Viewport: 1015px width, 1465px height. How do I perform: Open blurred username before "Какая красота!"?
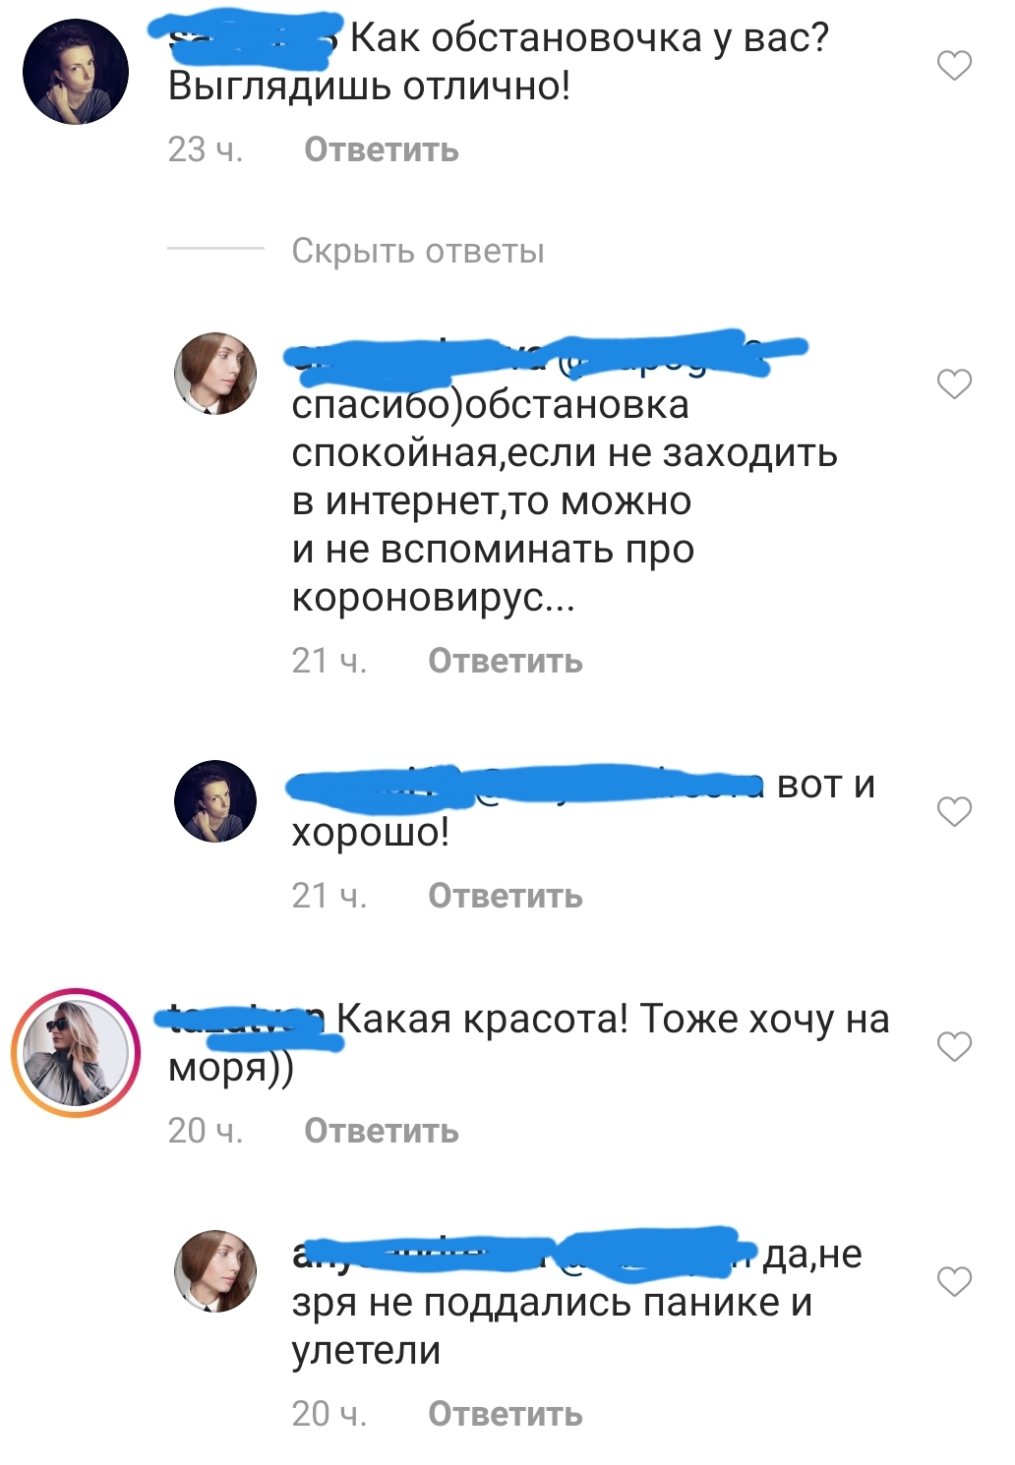pyautogui.click(x=248, y=1021)
